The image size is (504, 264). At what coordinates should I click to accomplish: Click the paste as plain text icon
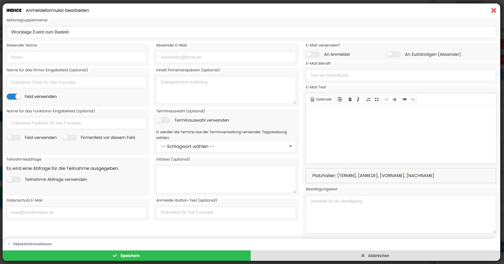340,99
